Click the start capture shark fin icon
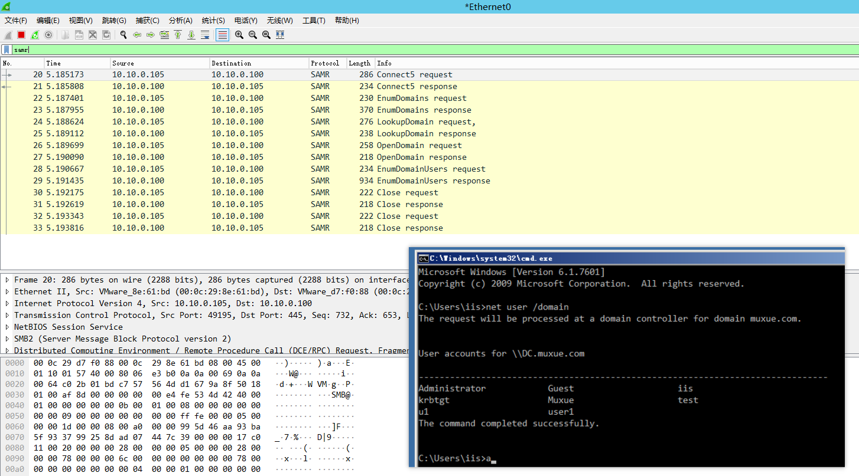859x476 pixels. 8,35
